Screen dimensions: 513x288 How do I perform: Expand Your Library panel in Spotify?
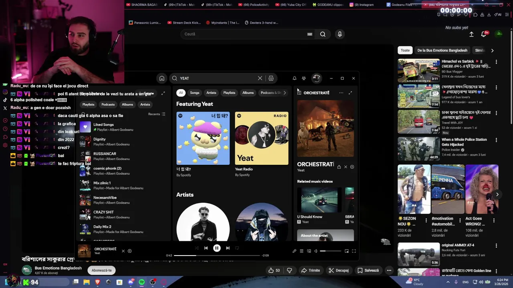point(163,93)
